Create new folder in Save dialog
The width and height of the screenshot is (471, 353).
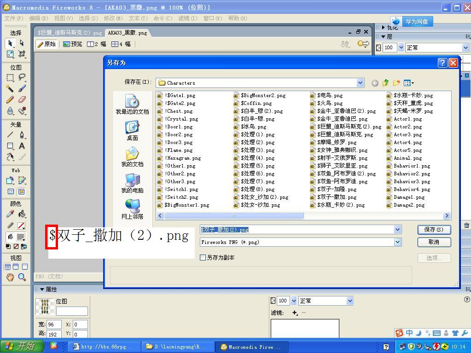pyautogui.click(x=396, y=83)
